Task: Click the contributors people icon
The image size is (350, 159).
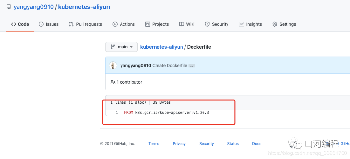Action: 113,82
